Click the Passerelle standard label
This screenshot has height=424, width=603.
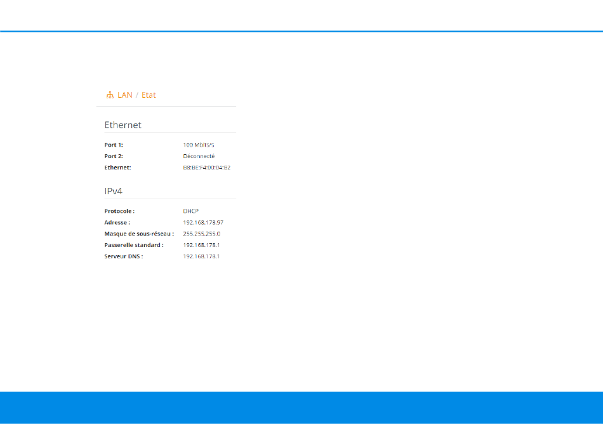click(134, 245)
